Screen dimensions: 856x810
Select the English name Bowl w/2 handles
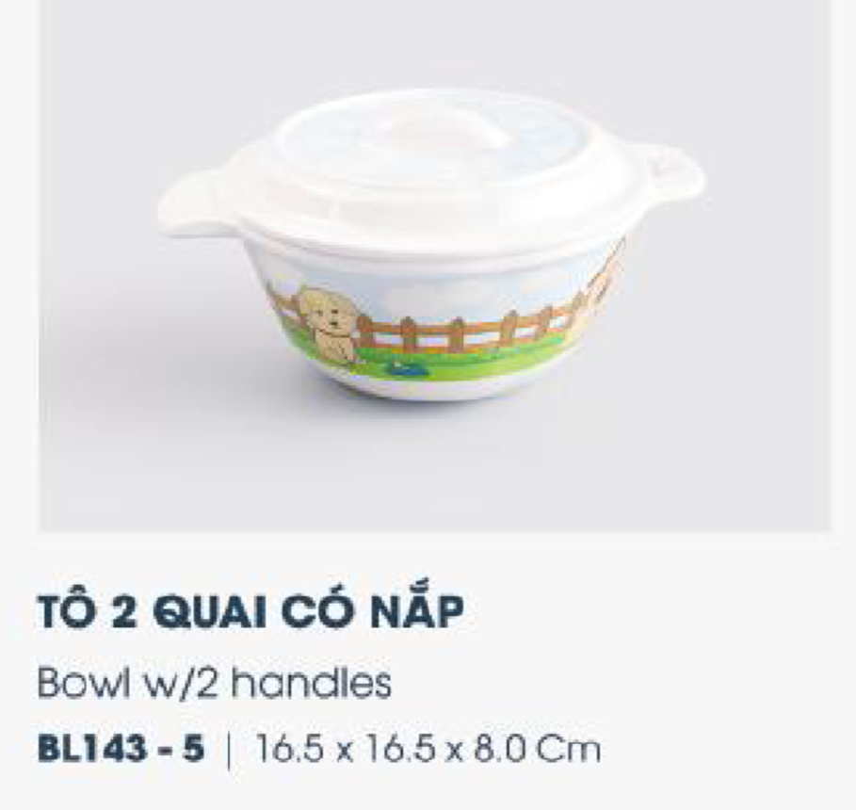(215, 682)
